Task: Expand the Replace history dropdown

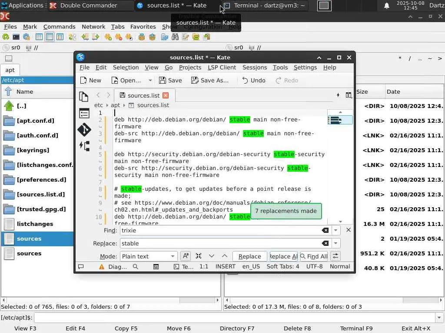Action: [x=336, y=243]
